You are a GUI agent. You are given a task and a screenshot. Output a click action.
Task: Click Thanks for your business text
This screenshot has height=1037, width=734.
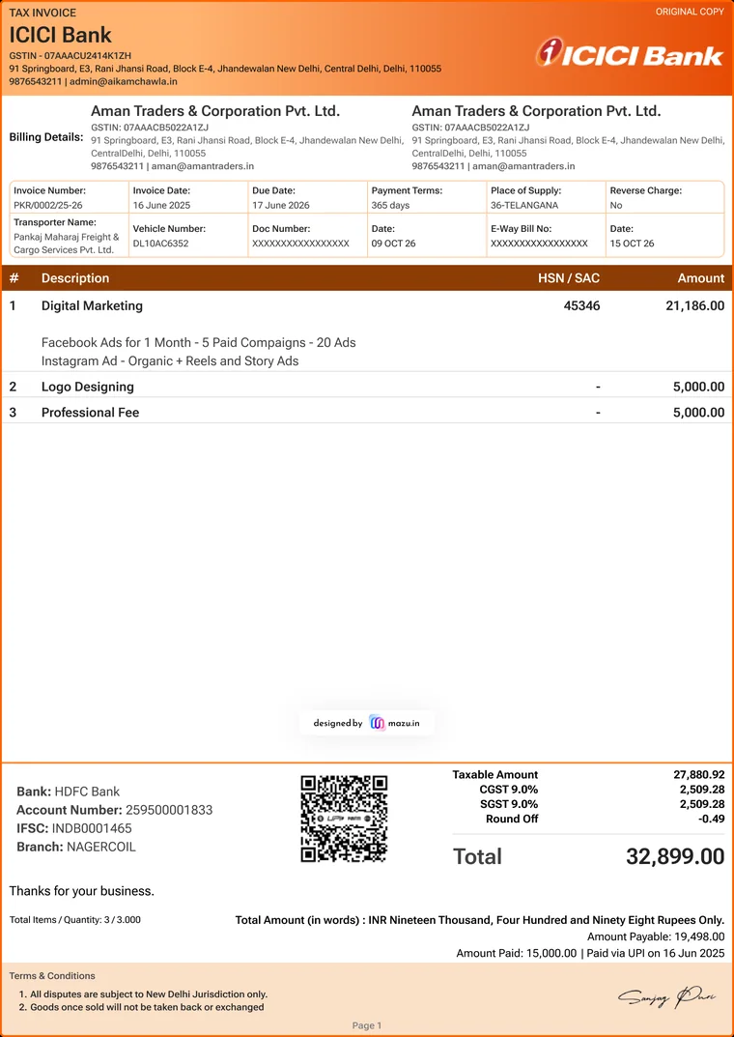[82, 891]
